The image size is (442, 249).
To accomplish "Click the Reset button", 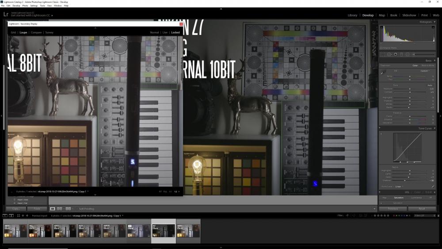I will click(422, 209).
